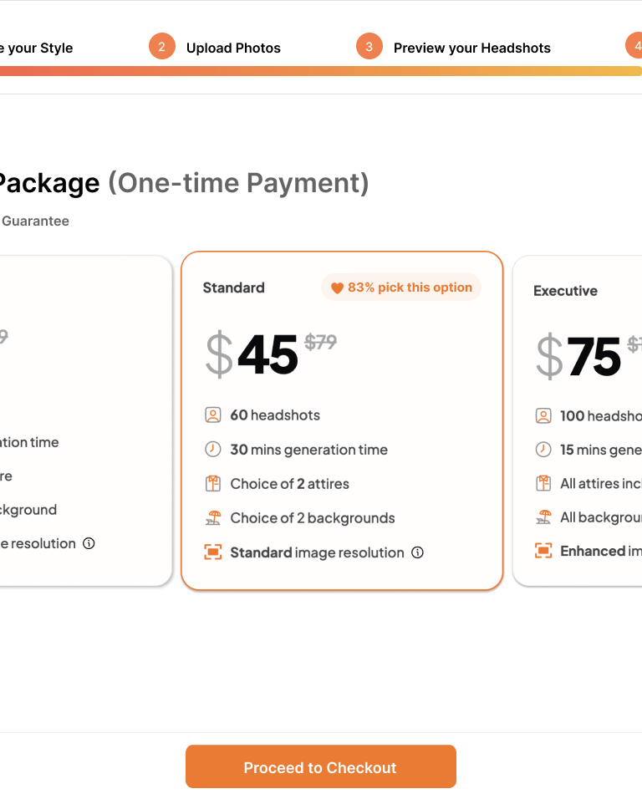Click the step 4 number circle
The width and height of the screenshot is (642, 799).
click(635, 45)
